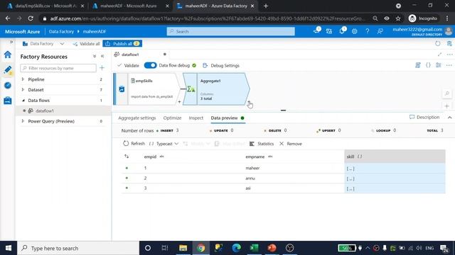Collapse the Data flows tree node

click(x=23, y=101)
